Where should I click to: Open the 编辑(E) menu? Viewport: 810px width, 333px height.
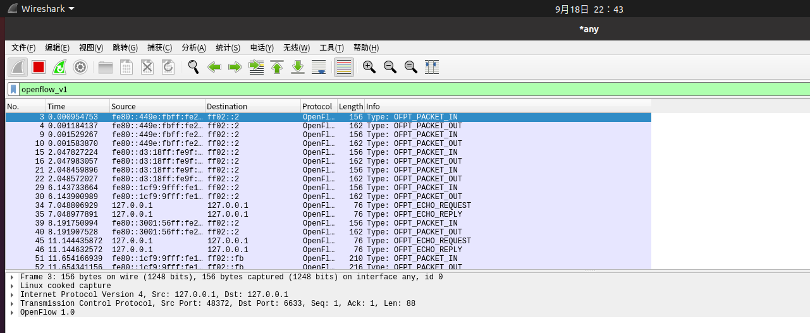(x=57, y=48)
